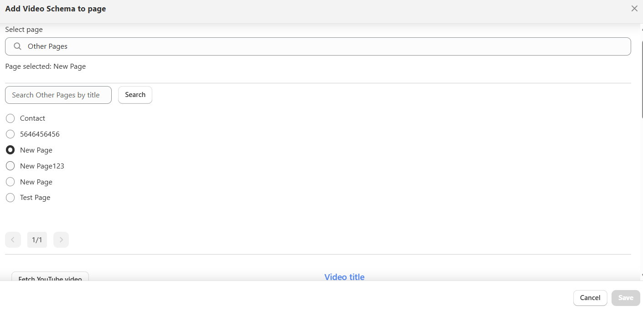The height and width of the screenshot is (311, 643).
Task: Click the next page arrow icon
Action: click(61, 240)
